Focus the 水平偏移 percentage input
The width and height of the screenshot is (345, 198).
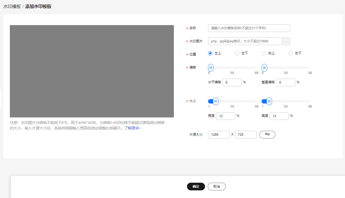(232, 82)
